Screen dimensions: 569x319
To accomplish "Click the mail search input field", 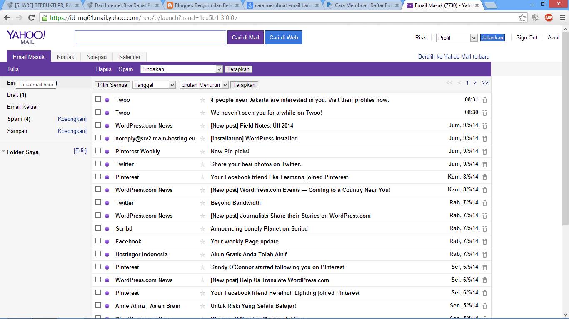I will [150, 37].
